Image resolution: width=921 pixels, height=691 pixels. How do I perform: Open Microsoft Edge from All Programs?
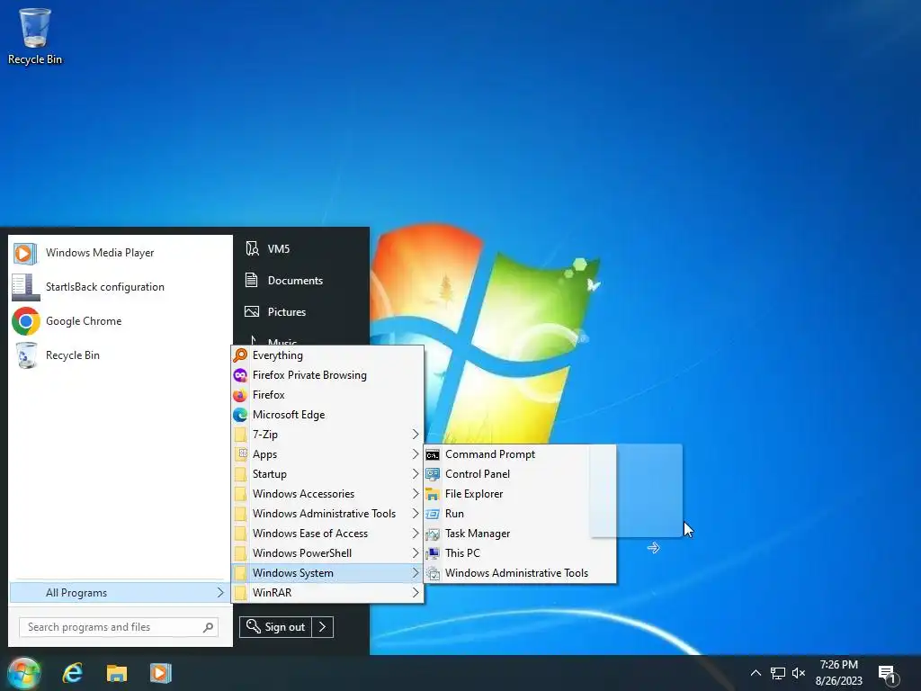point(327,414)
